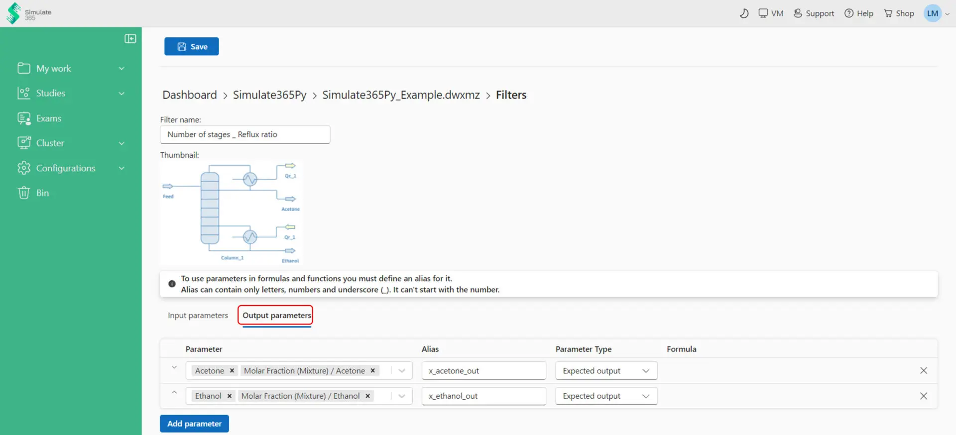Open the Bin in the sidebar
The height and width of the screenshot is (435, 956).
[42, 193]
